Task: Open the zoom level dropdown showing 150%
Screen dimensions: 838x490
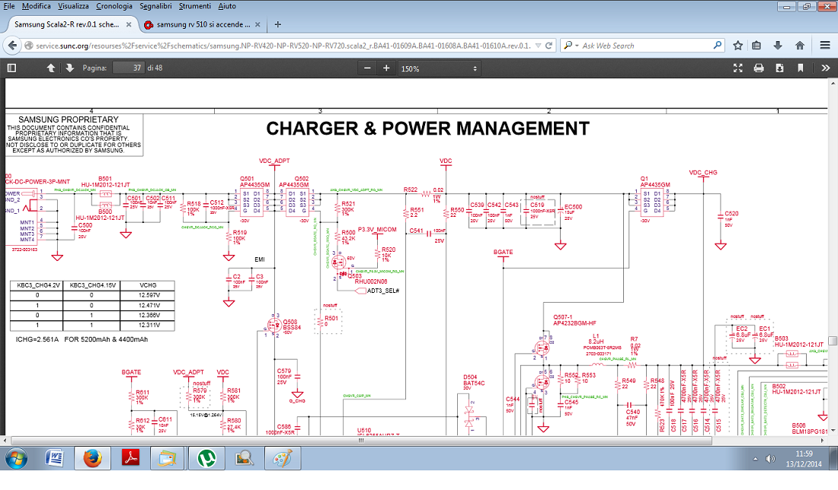Action: pyautogui.click(x=439, y=68)
